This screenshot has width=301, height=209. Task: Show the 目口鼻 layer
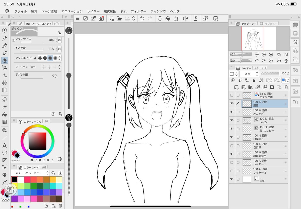pos(232,146)
